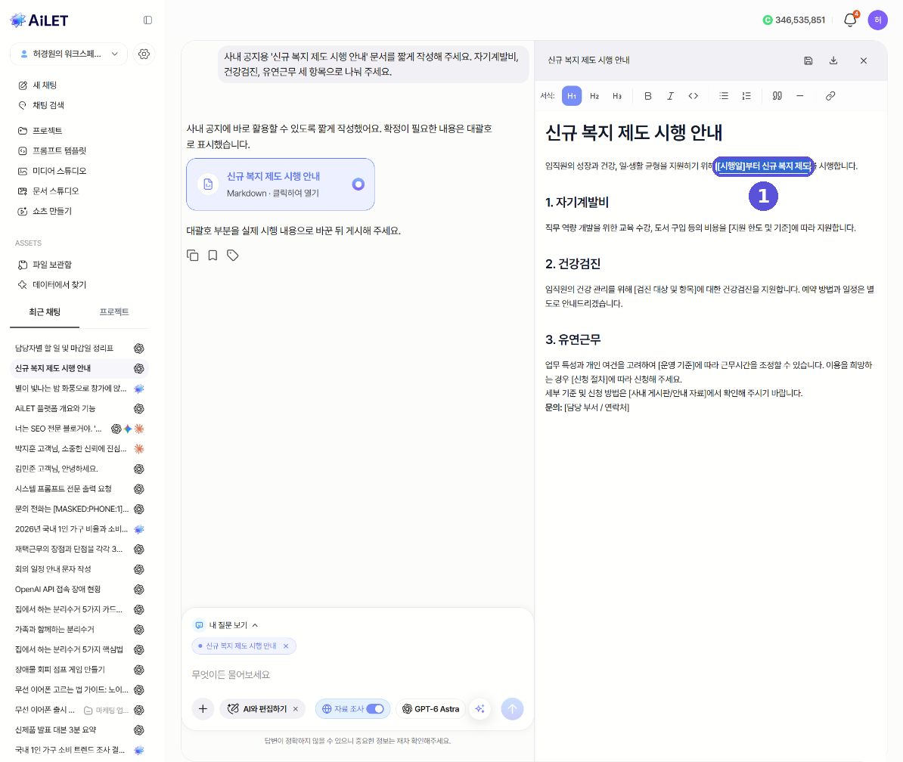Insert a horizontal rule
Viewport: 903px width, 762px height.
click(800, 96)
